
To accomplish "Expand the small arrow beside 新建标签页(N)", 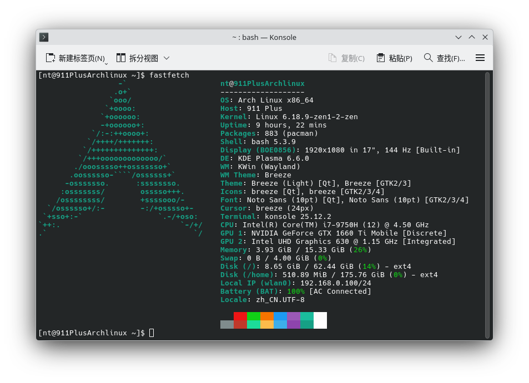I will click(x=106, y=63).
